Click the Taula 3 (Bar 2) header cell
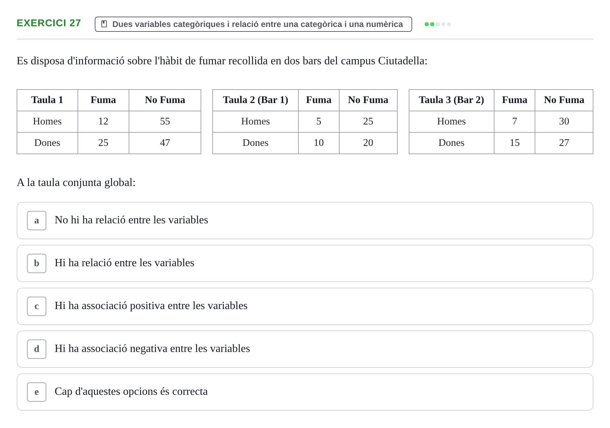This screenshot has height=428, width=610. pyautogui.click(x=452, y=100)
